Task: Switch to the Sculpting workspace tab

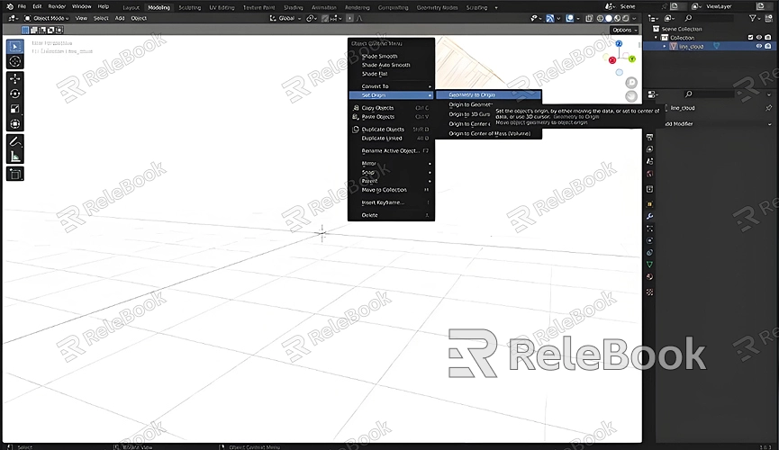Action: tap(190, 7)
